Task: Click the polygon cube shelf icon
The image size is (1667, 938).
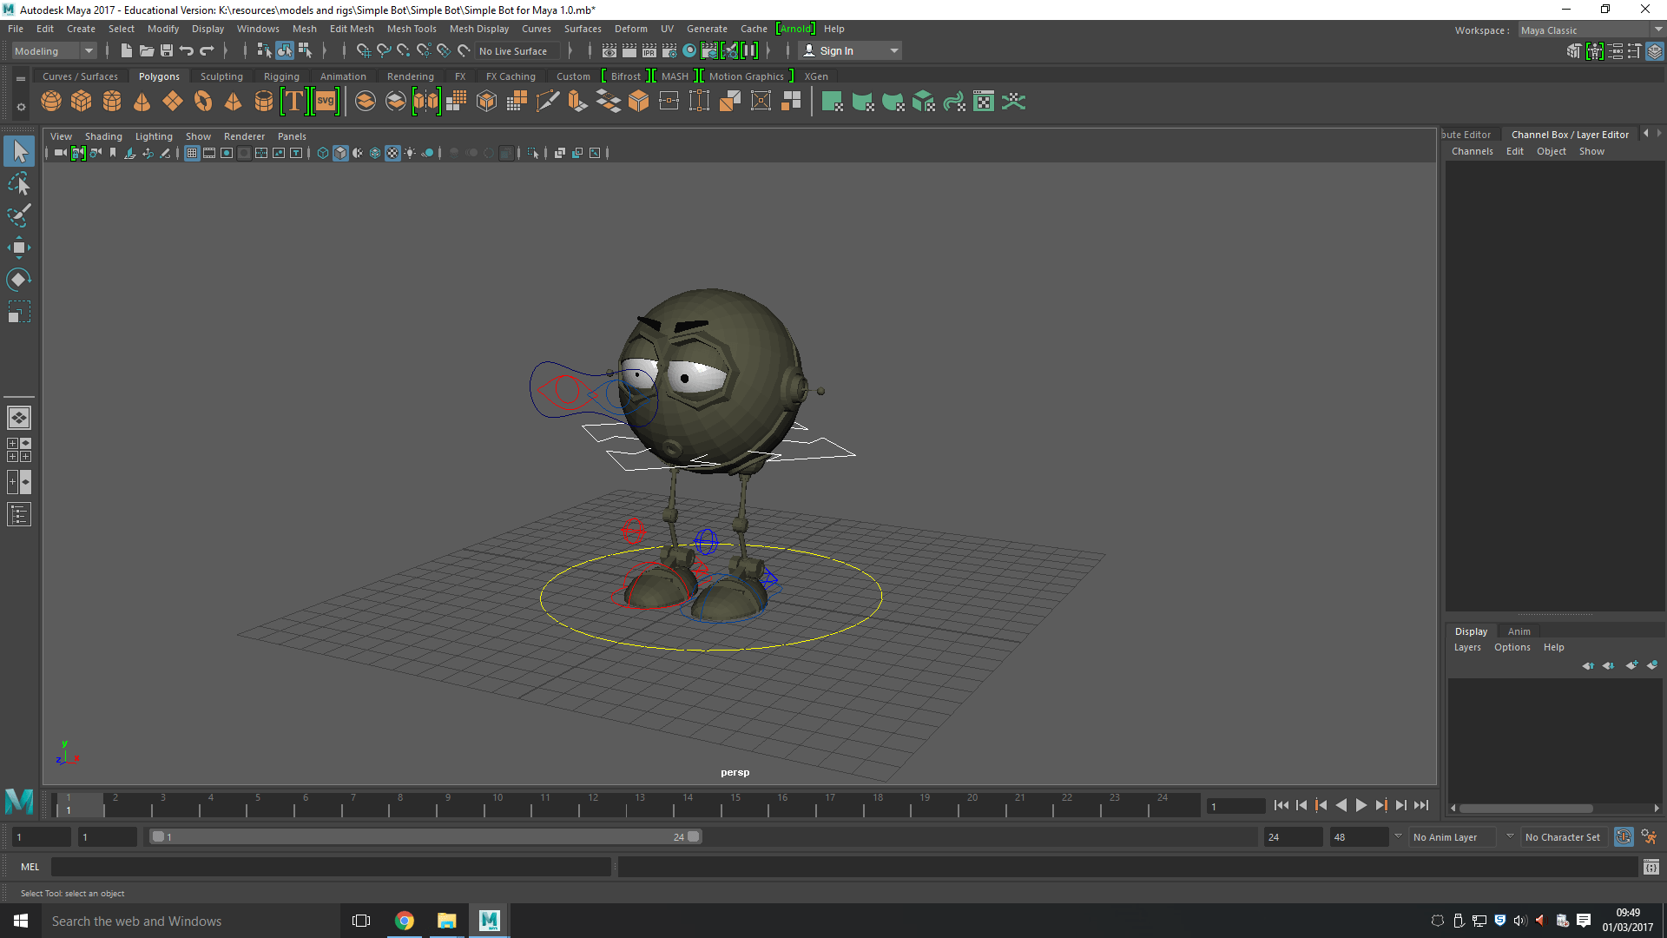Action: click(82, 102)
